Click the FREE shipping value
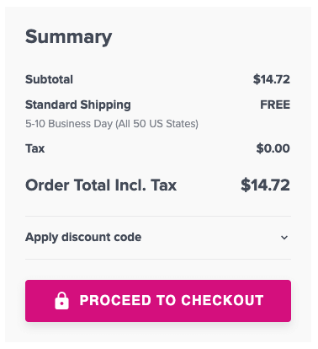318x349 pixels. tap(275, 105)
